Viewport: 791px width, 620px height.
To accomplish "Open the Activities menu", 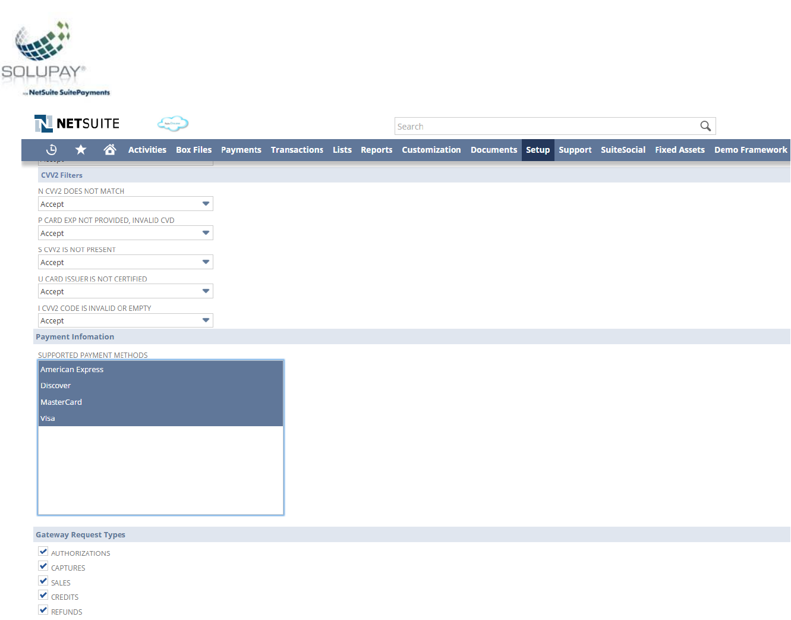I will 147,150.
